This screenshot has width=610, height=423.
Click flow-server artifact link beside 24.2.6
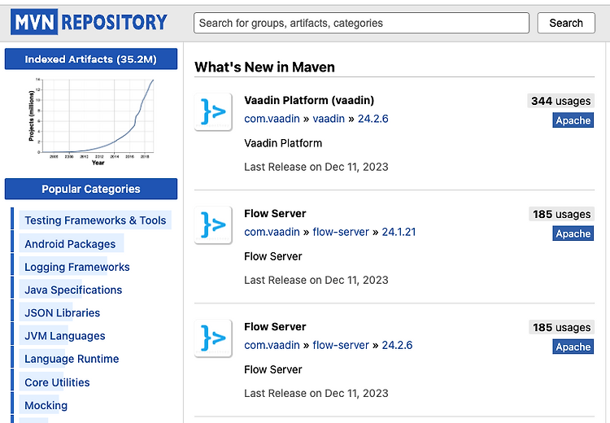[341, 345]
